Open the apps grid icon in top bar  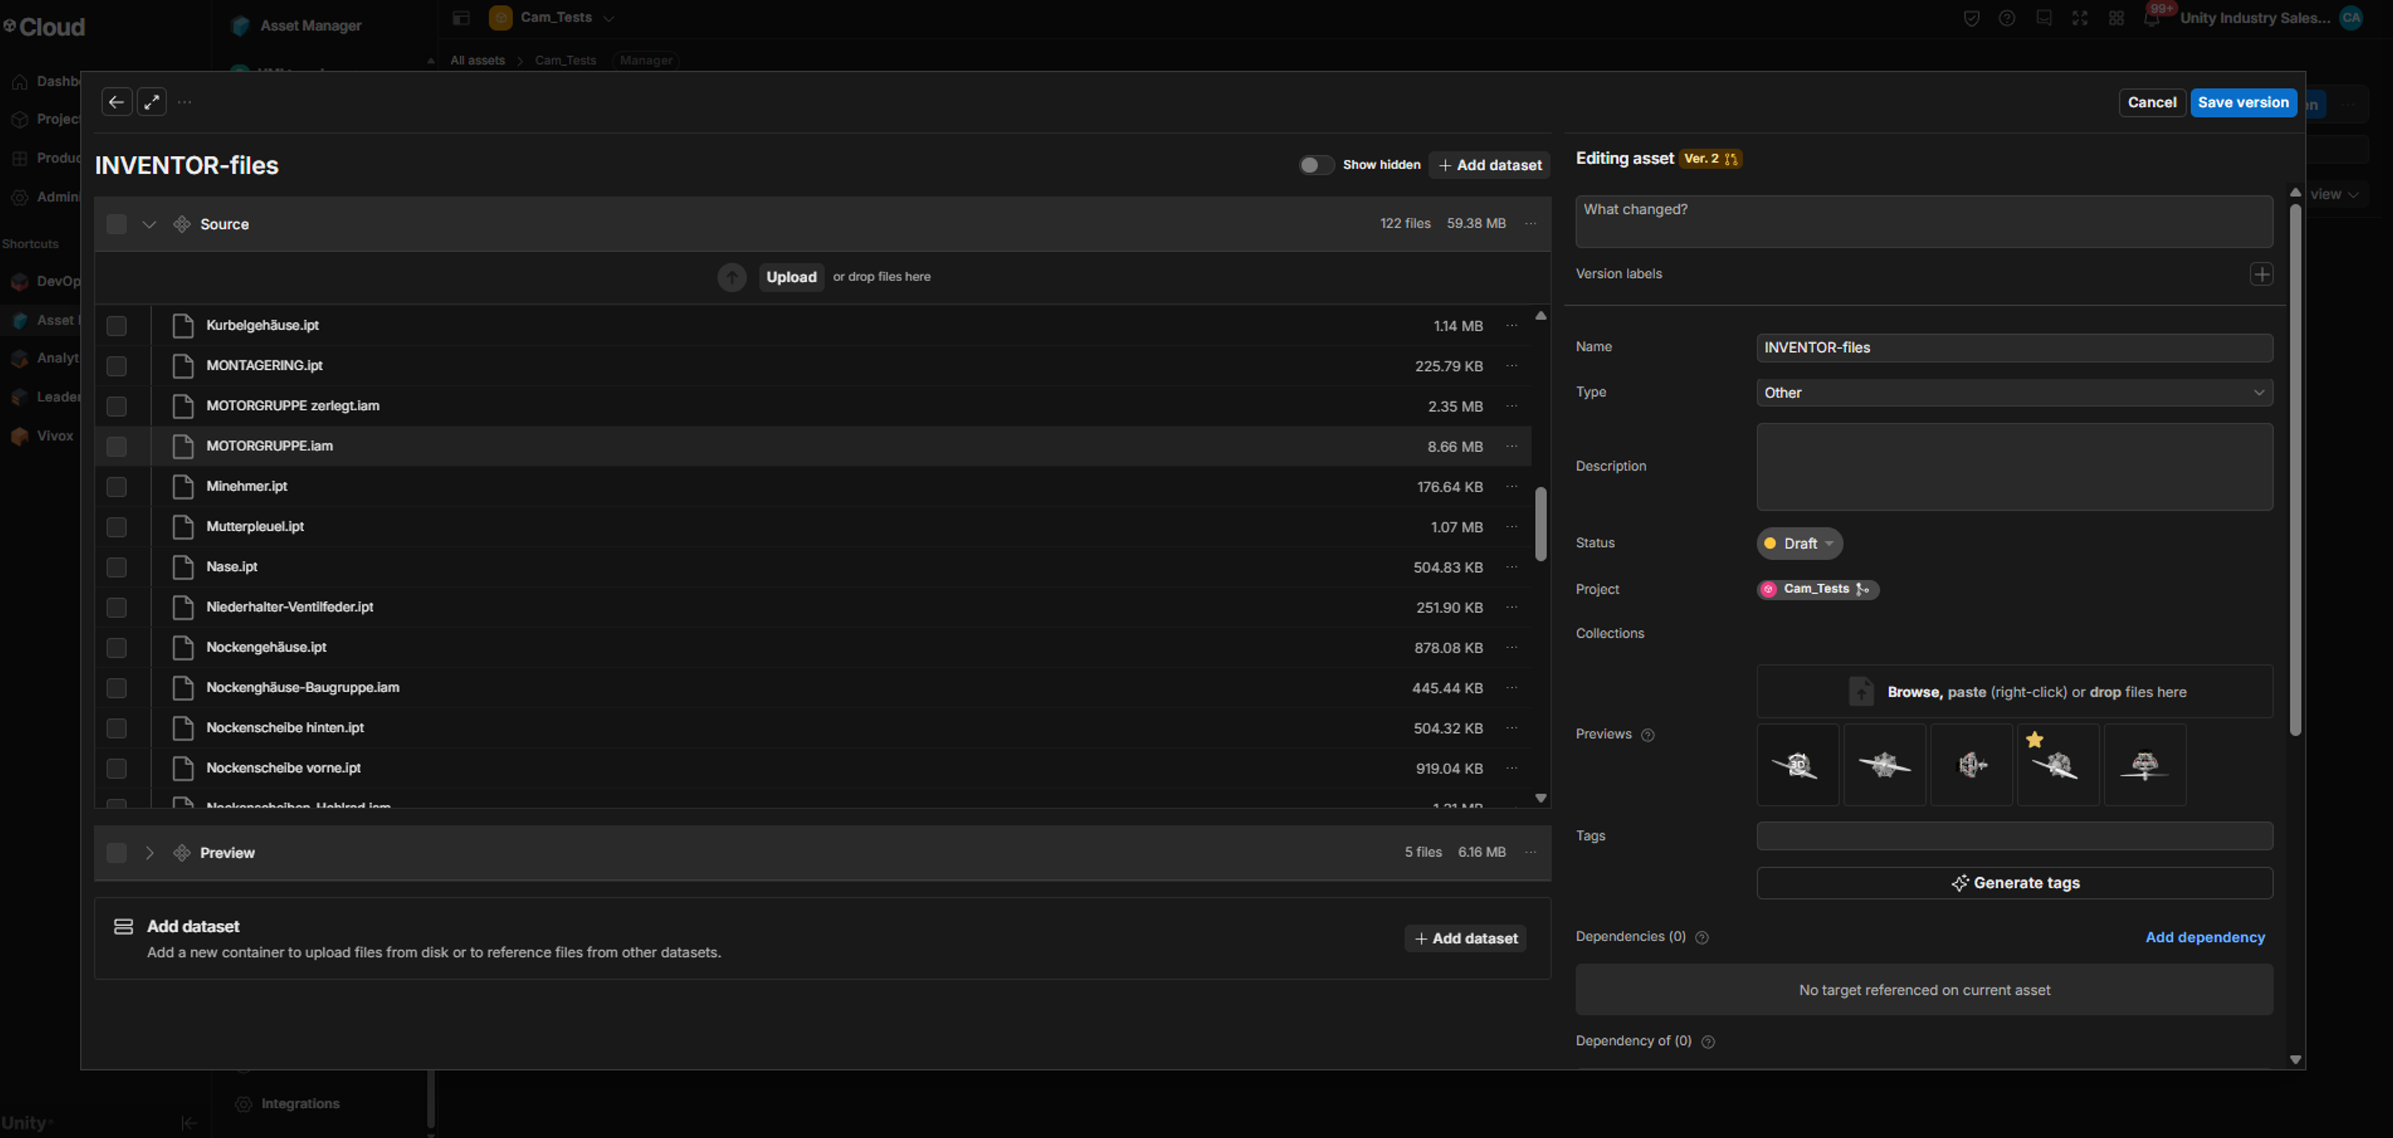[2116, 19]
